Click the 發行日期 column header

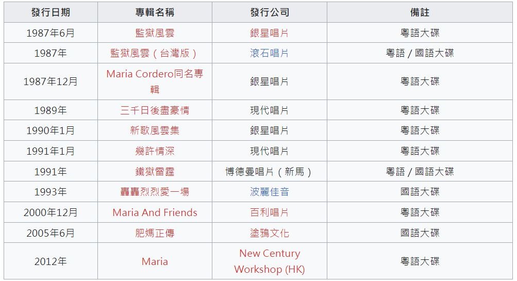(51, 12)
